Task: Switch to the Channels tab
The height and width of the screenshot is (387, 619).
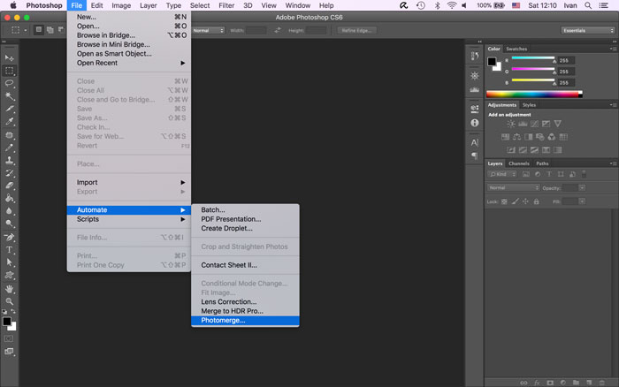Action: click(519, 163)
